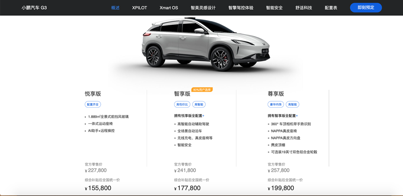Click the 高性价比 tag under 智享版

(182, 104)
